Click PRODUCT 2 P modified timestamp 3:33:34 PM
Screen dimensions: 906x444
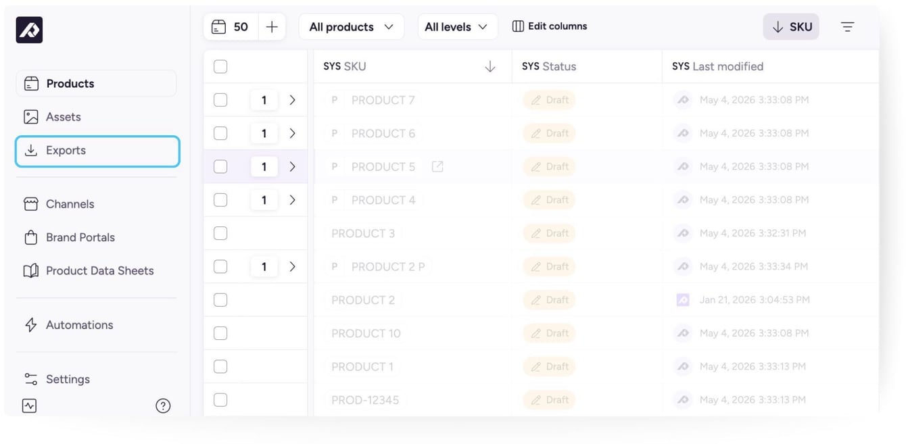(754, 267)
